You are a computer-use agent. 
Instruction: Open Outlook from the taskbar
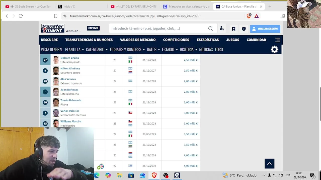pos(142,175)
